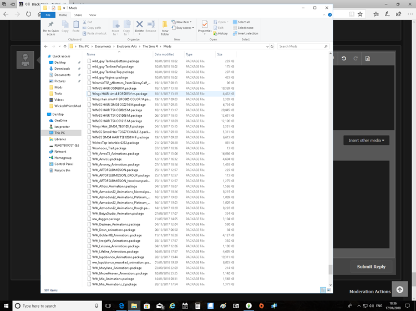Open Downloads in navigation pane
Image resolution: width=416 pixels, height=311 pixels.
62,69
